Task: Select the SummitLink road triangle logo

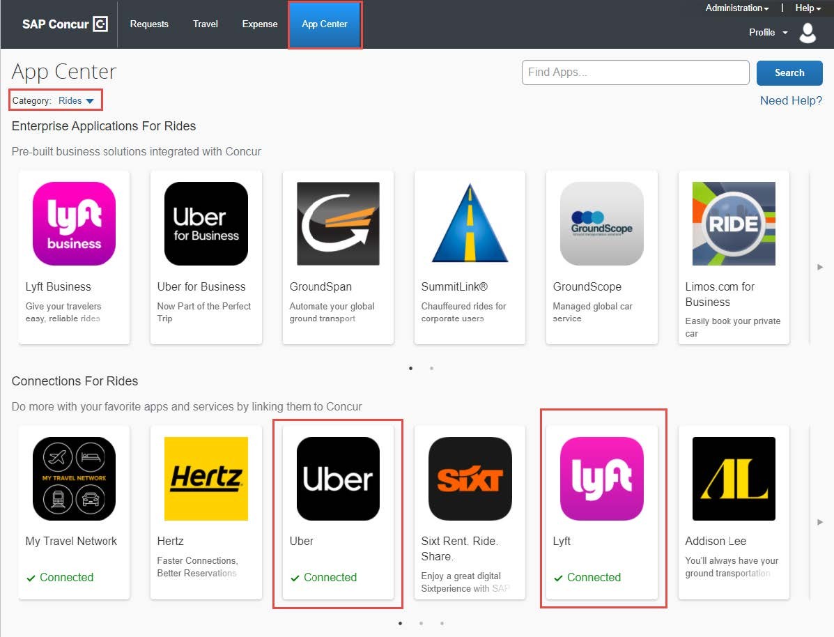Action: (x=470, y=224)
